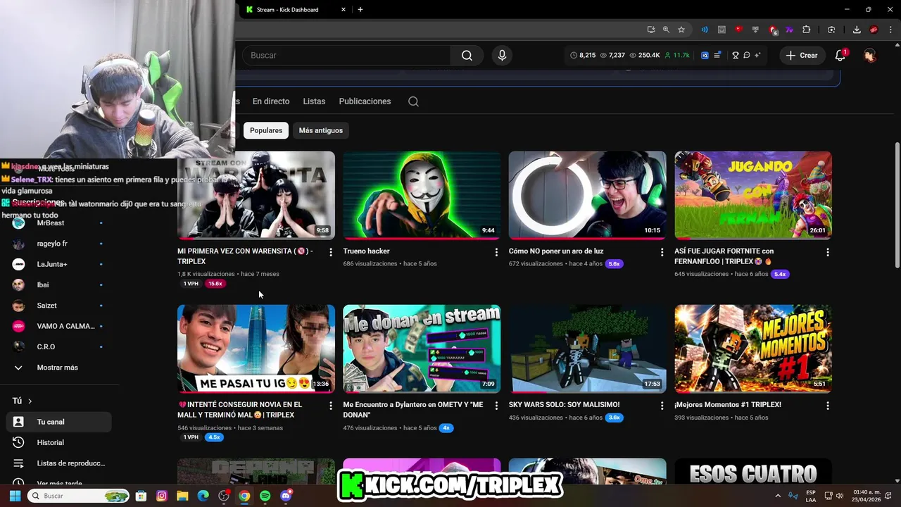Image resolution: width=901 pixels, height=507 pixels.
Task: Open the taskbar volume speaker control
Action: pos(839,496)
